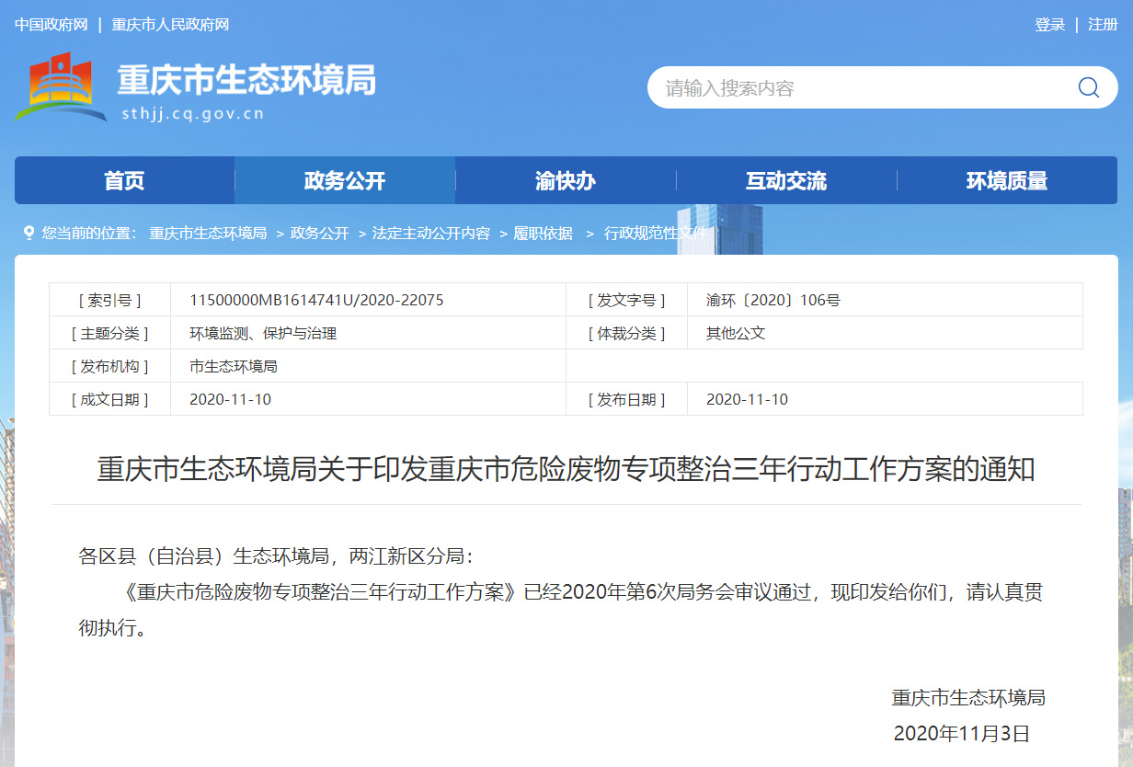Click 重庆市生态环境局 in the breadcrumb

coord(208,234)
